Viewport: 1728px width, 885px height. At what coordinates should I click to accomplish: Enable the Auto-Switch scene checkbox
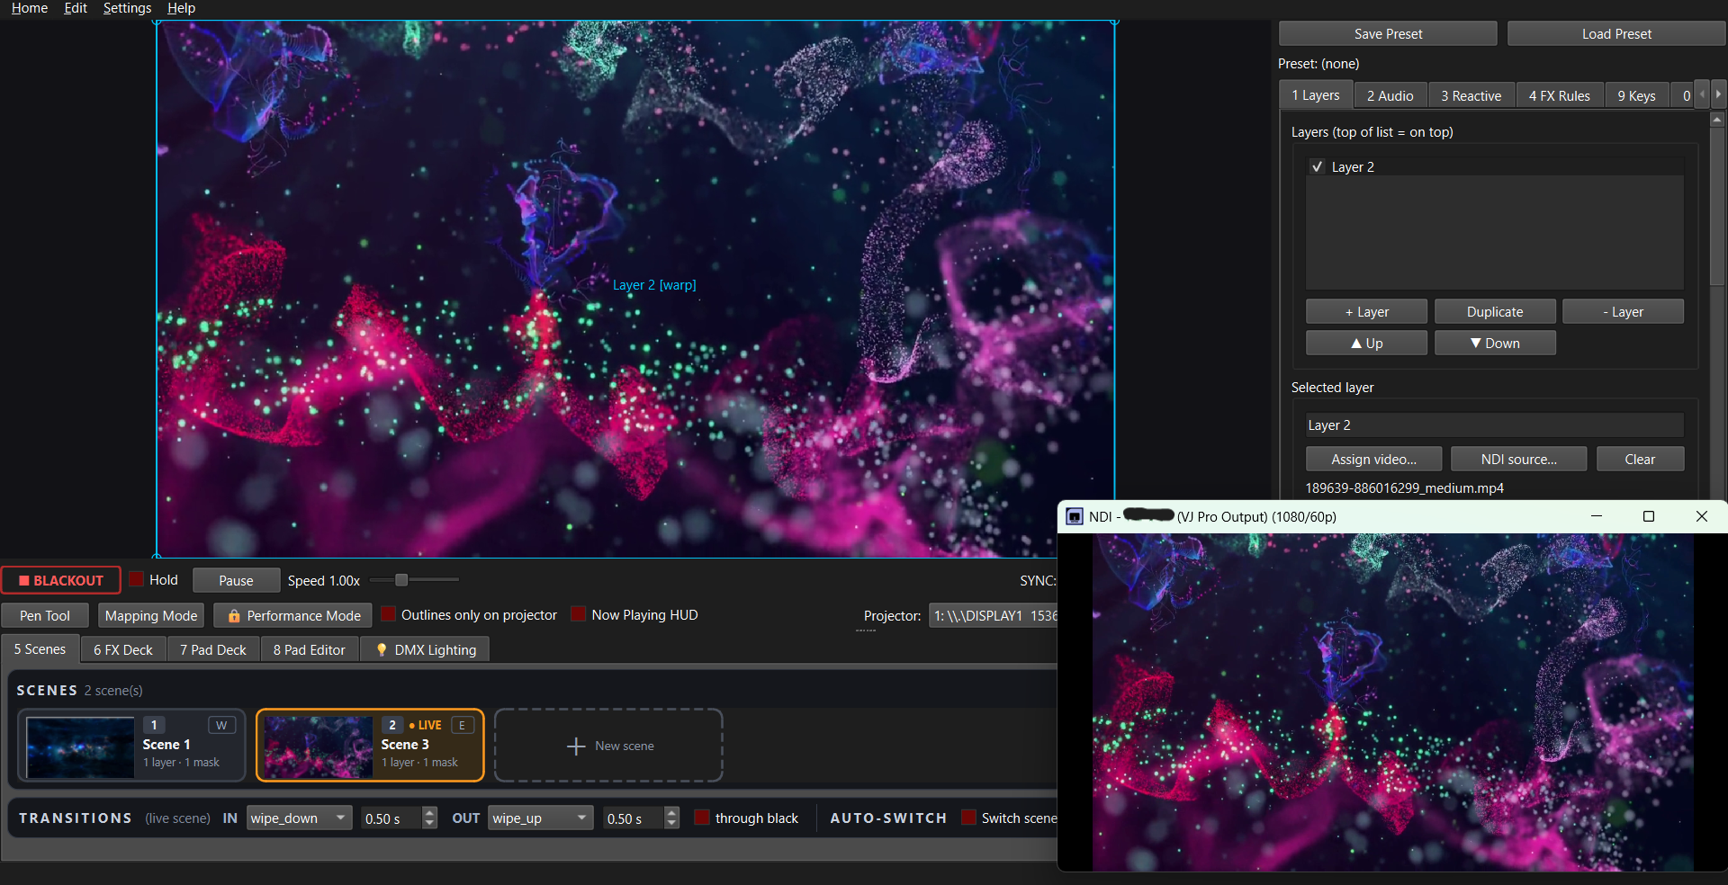968,818
